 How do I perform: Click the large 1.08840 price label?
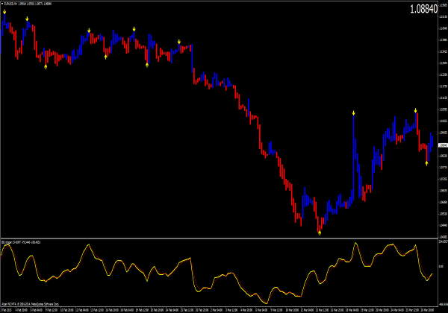point(423,10)
